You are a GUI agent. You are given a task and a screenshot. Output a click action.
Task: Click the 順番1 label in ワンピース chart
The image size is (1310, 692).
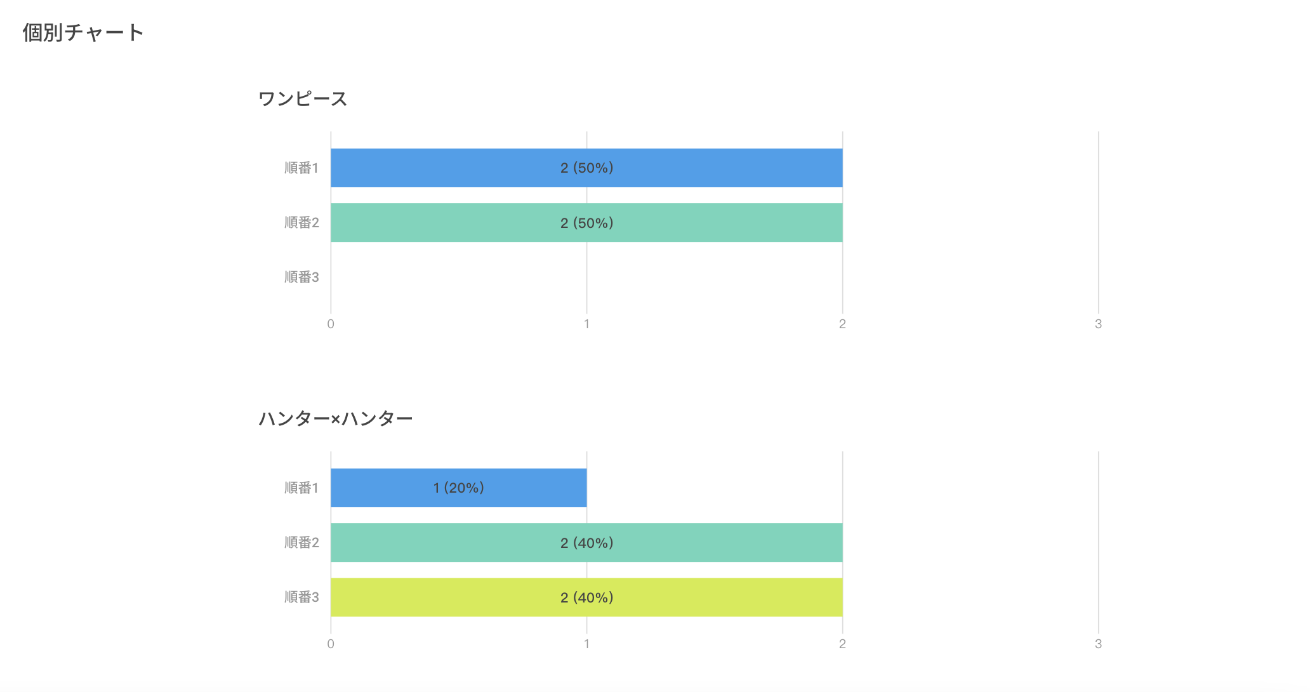pos(301,168)
